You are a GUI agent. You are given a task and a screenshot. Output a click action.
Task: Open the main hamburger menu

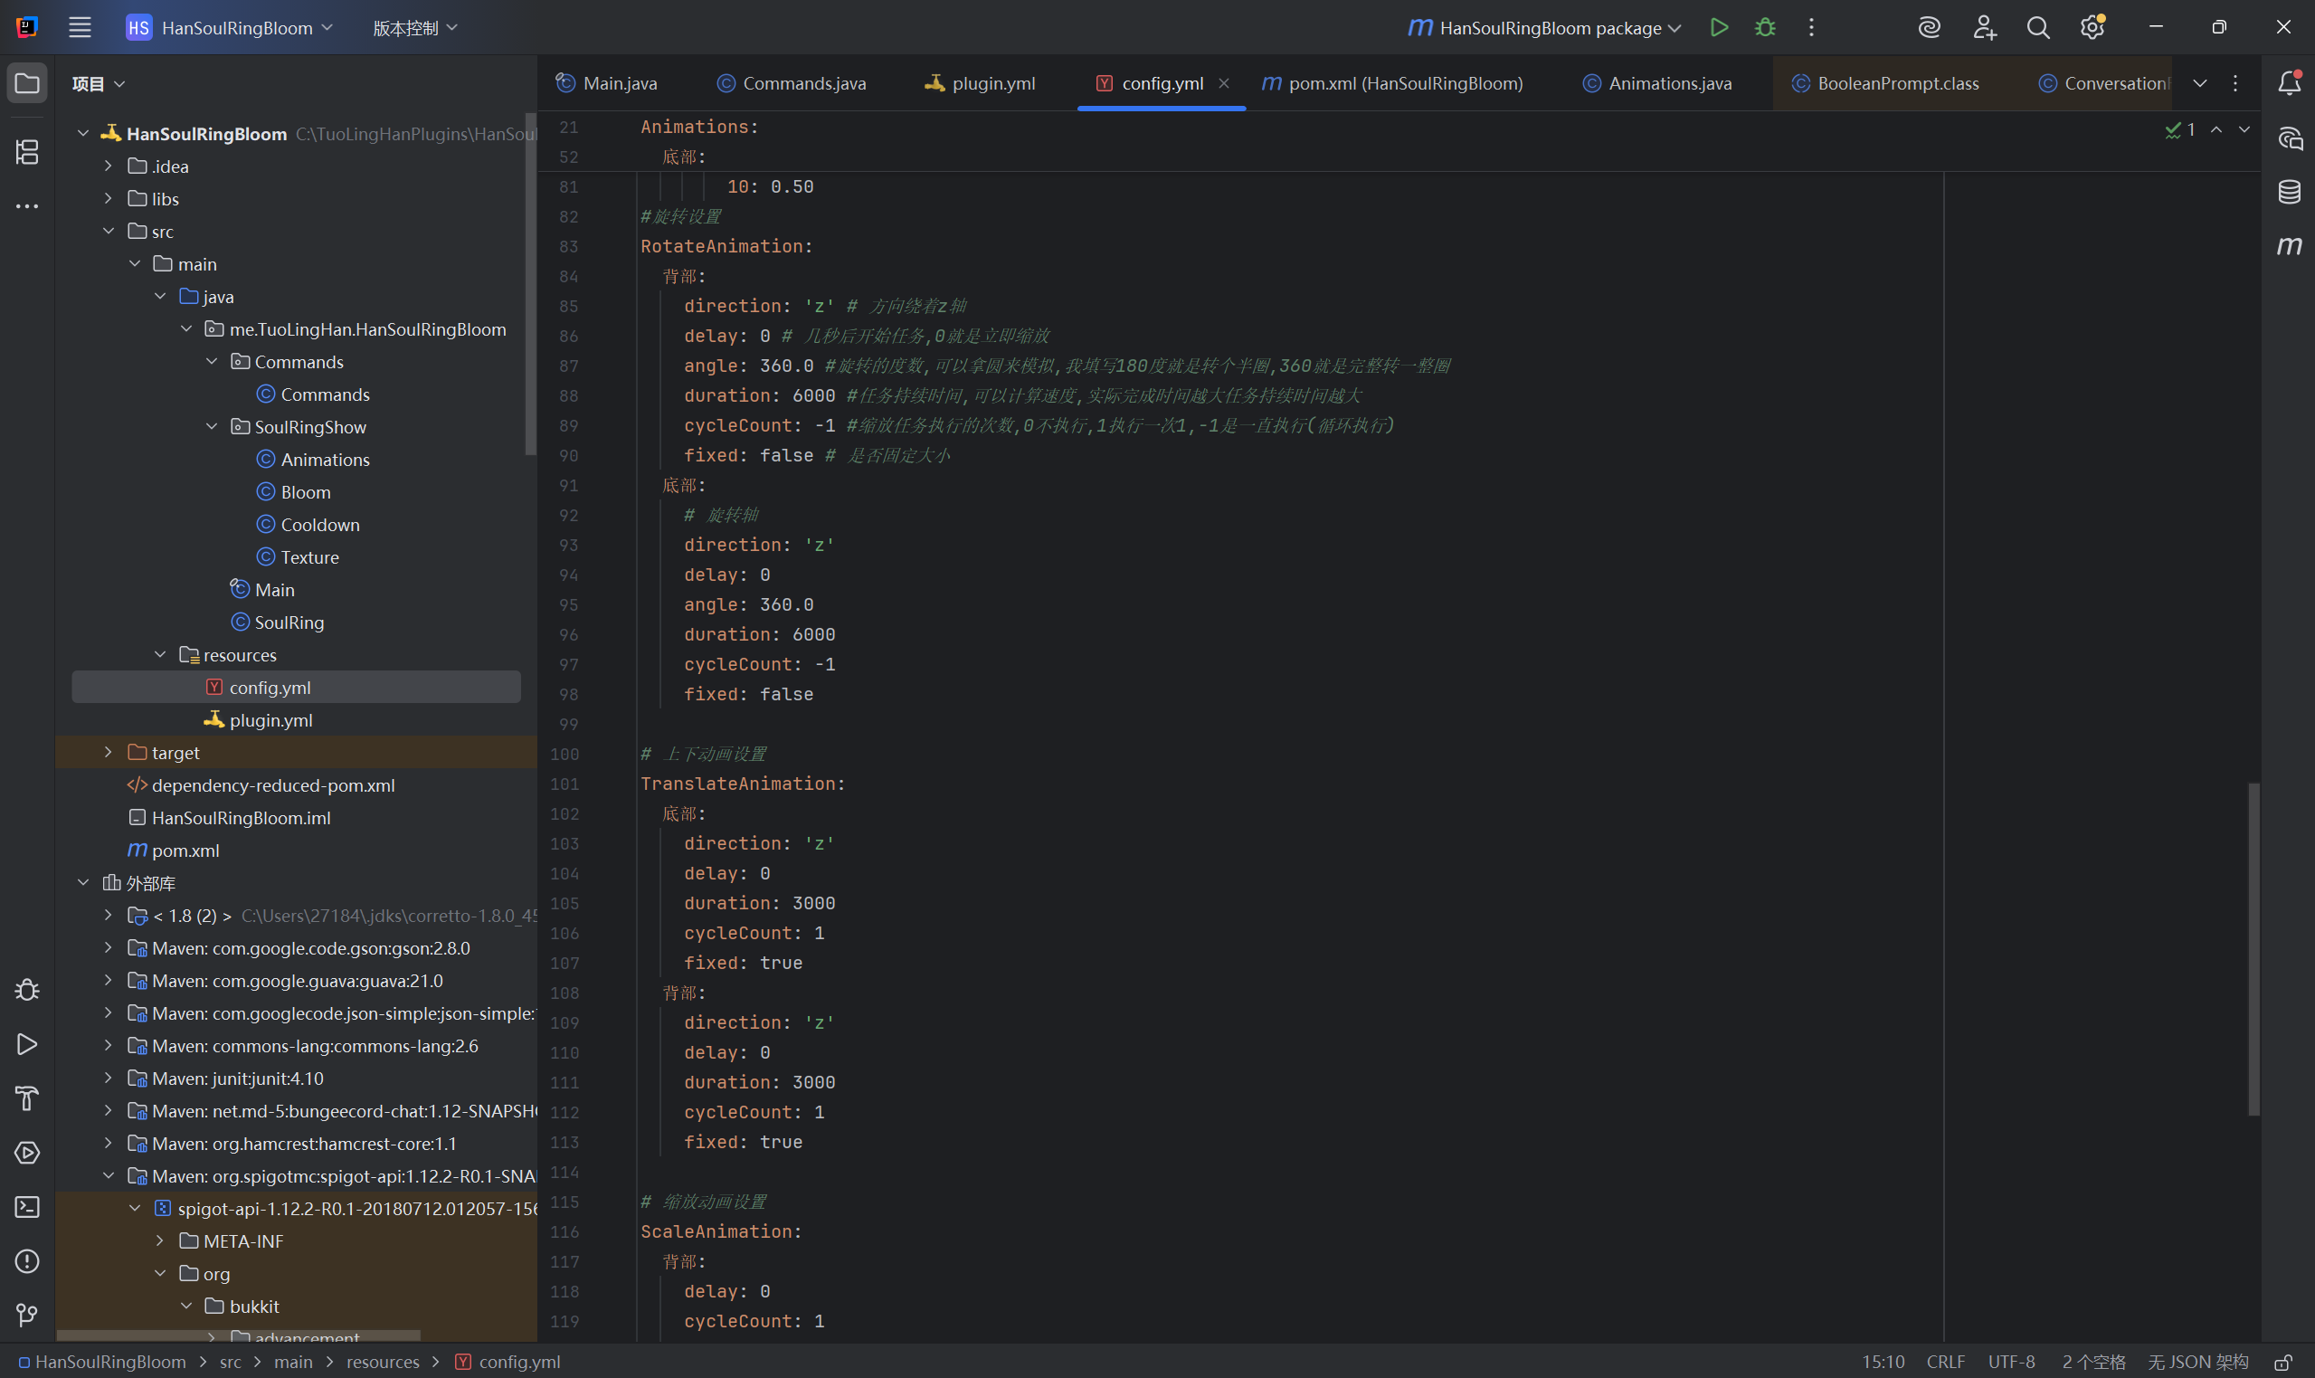coord(80,28)
